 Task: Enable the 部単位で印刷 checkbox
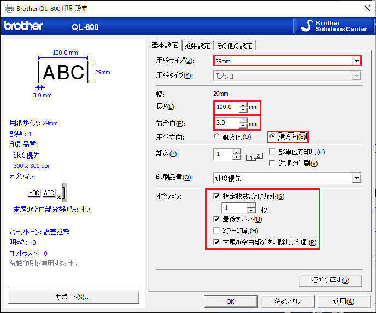pos(272,152)
